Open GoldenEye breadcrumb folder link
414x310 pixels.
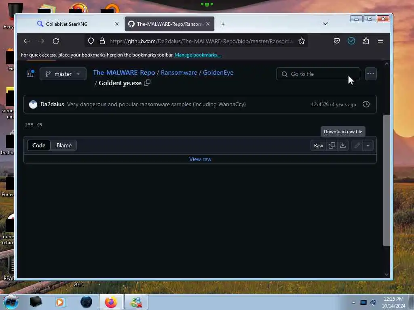pyautogui.click(x=218, y=73)
